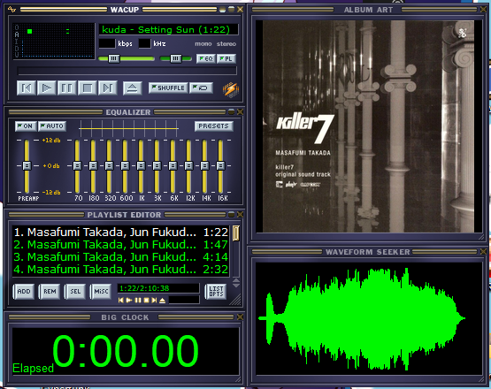This screenshot has height=389, width=491.
Task: Click letter O in the clutterbar
Action: click(x=17, y=28)
